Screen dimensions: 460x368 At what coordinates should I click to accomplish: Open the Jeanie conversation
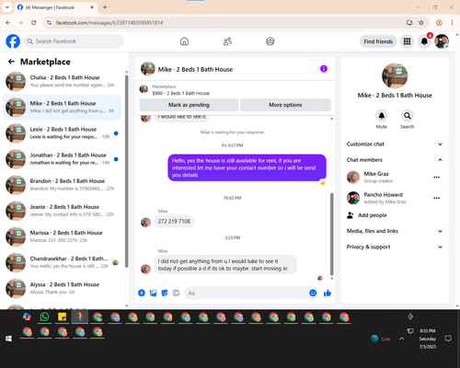pos(63,211)
